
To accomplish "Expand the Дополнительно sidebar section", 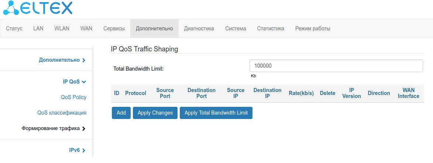I will [62, 60].
